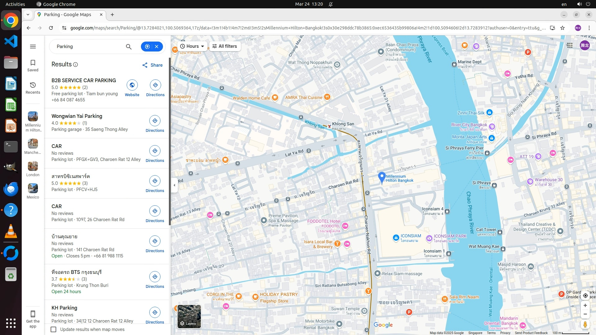Collapse the side results panel
Screen dimensions: 596x335
click(x=174, y=185)
